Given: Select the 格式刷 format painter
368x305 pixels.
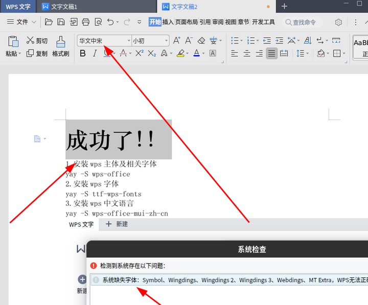Looking at the screenshot, I should coord(60,46).
